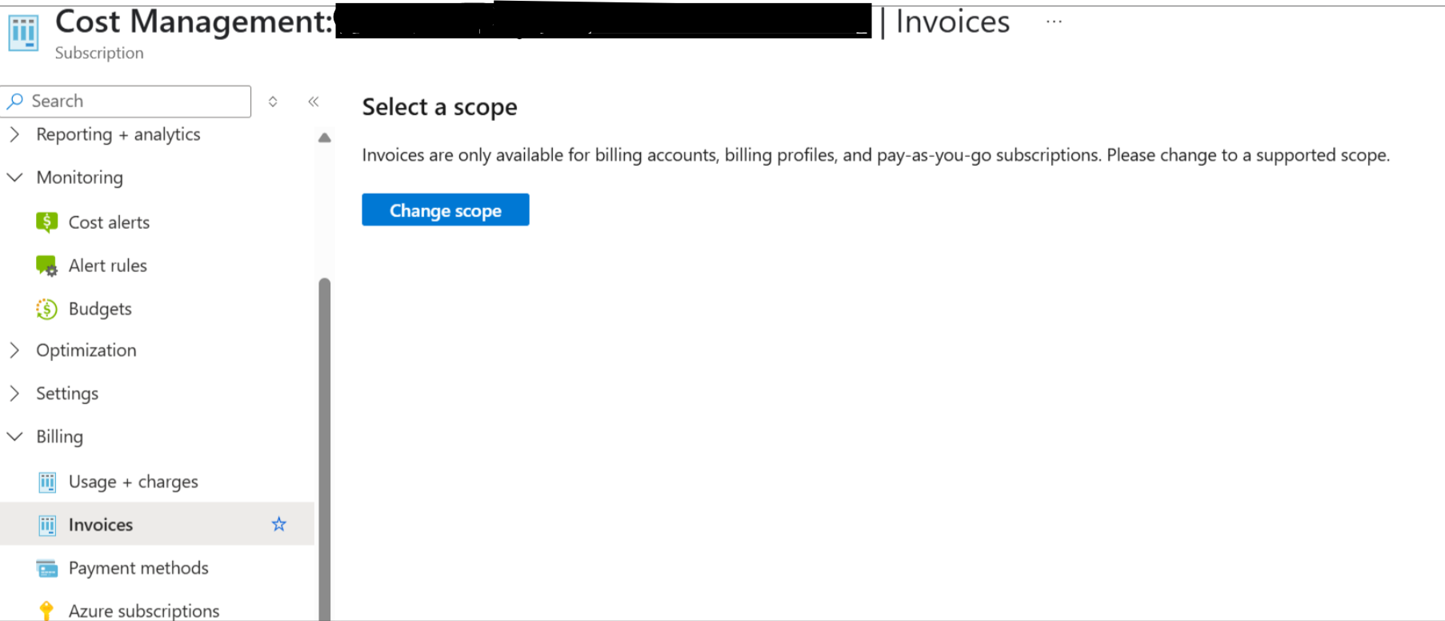Select the Invoices menu entry
Viewport: 1445px width, 621px height.
(157, 524)
